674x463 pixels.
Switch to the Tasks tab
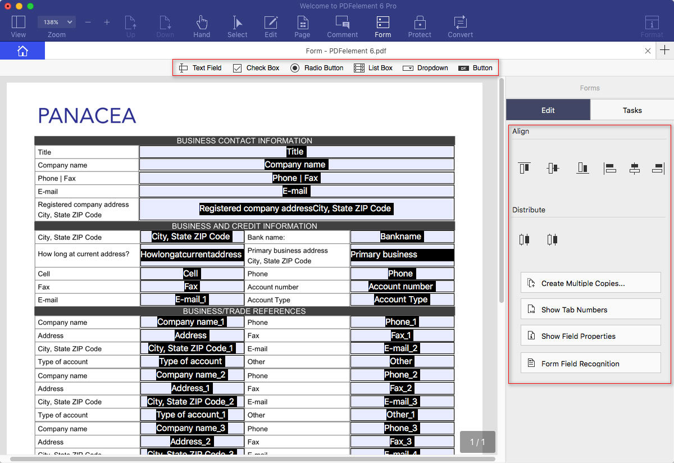tap(632, 110)
